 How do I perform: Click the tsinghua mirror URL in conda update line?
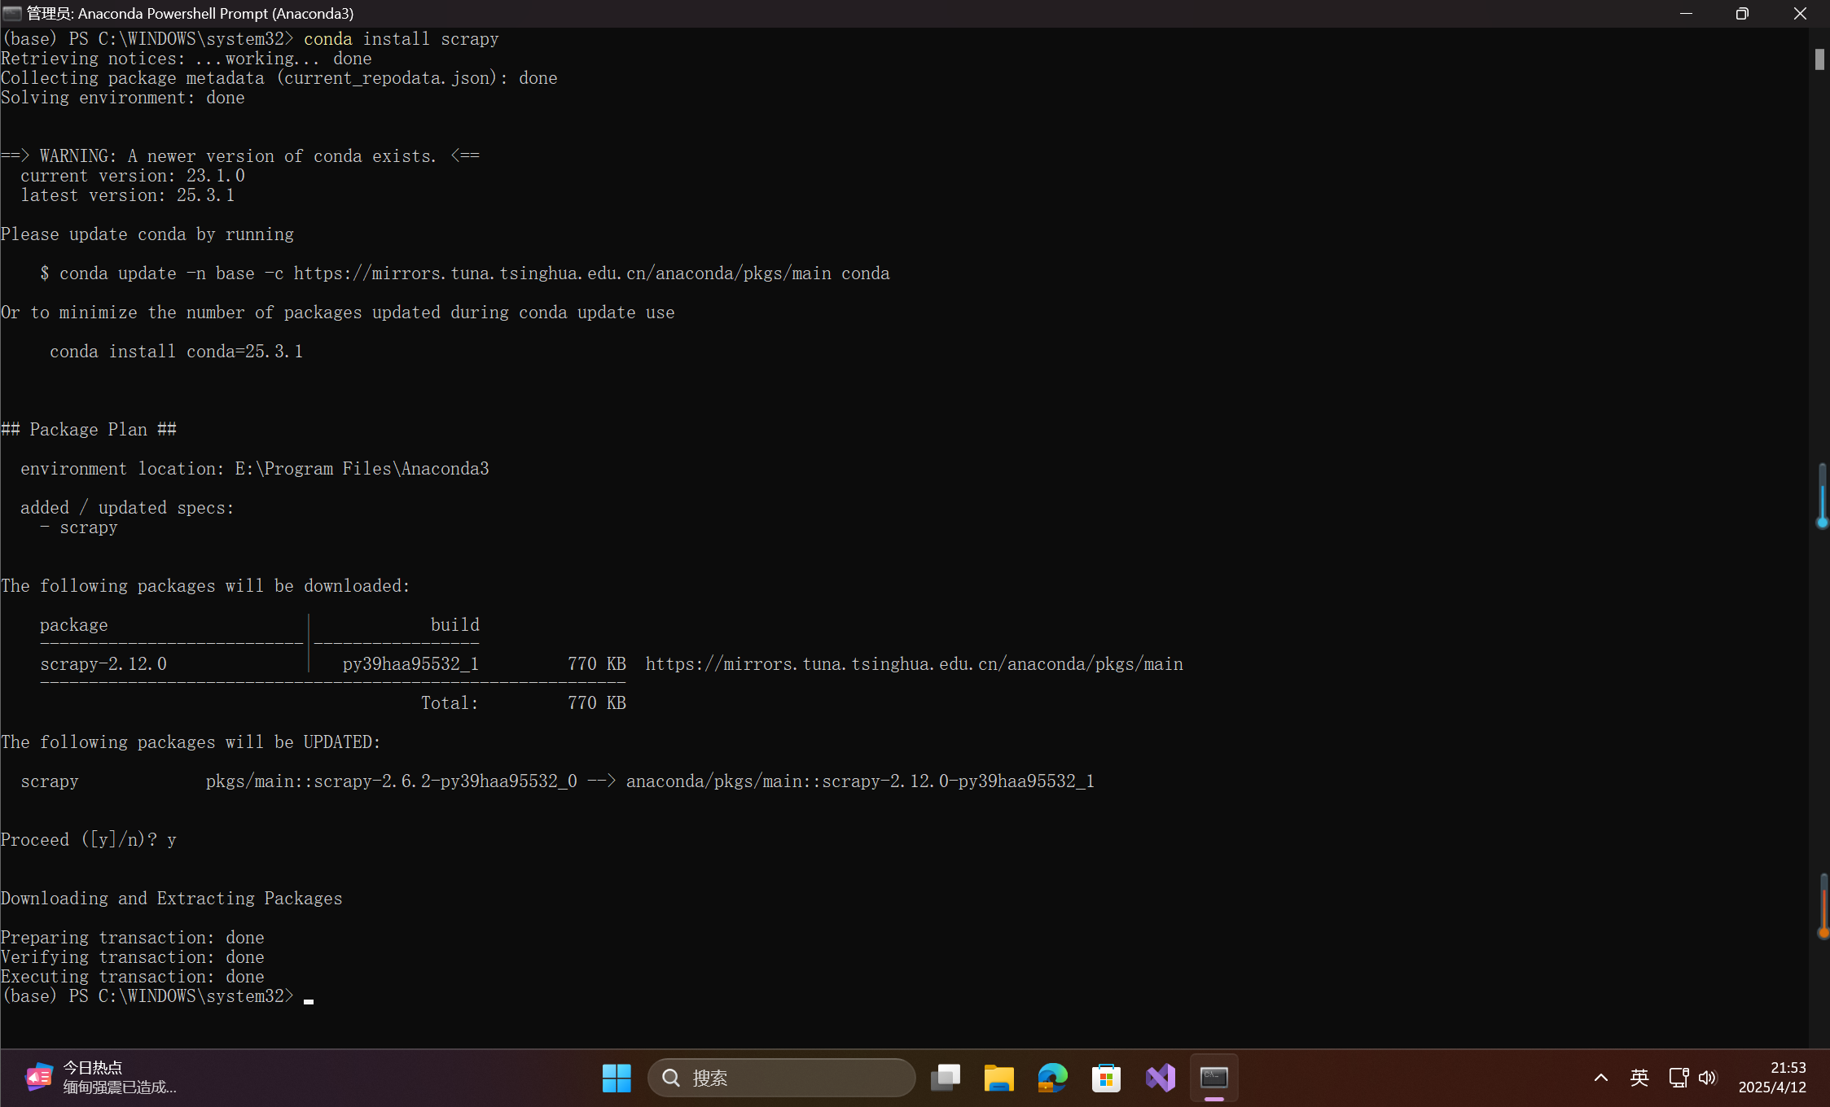(562, 273)
